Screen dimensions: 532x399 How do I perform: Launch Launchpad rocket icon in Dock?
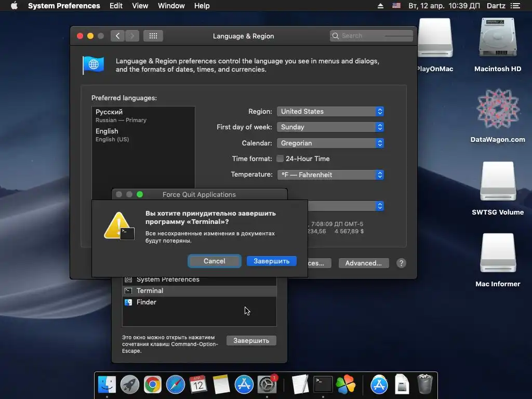[x=129, y=384]
